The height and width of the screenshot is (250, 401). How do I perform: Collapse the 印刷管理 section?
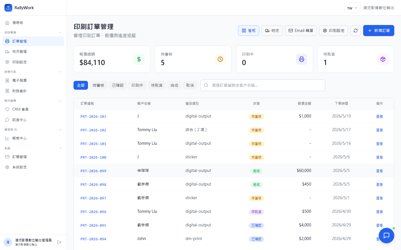[x=60, y=32]
